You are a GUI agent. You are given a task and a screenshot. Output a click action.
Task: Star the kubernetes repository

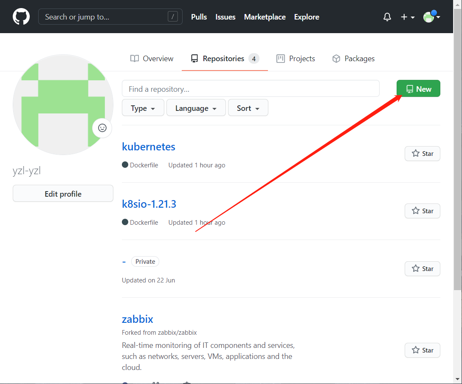point(423,153)
